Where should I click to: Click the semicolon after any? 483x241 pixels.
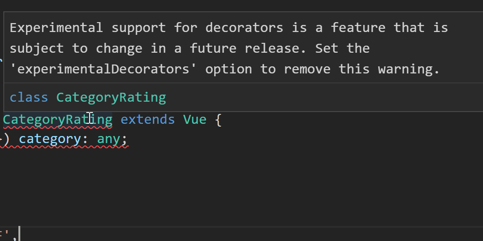125,139
